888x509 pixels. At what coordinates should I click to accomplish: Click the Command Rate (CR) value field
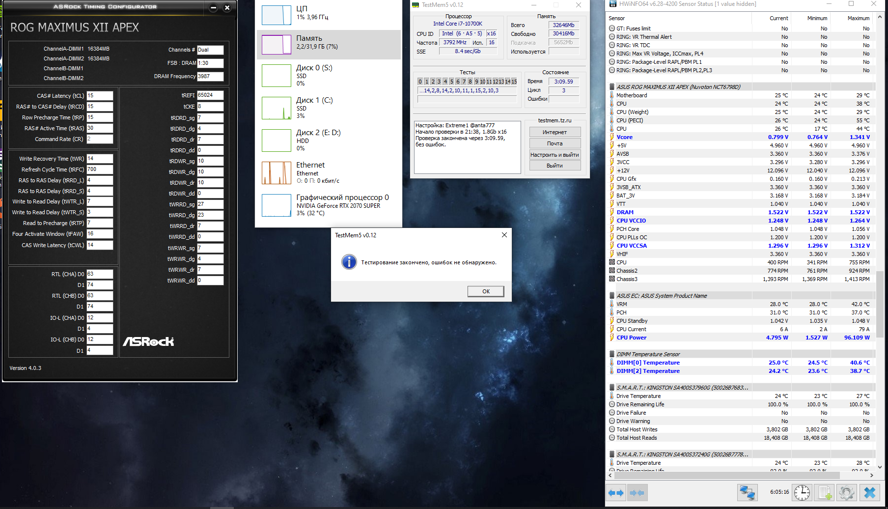100,139
